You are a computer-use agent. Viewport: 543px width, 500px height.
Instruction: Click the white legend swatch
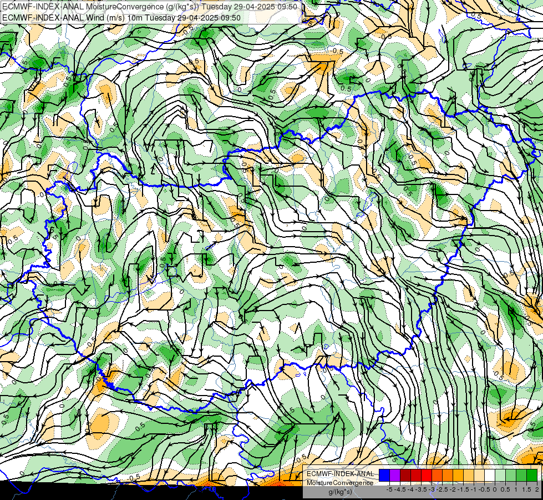coord(490,476)
